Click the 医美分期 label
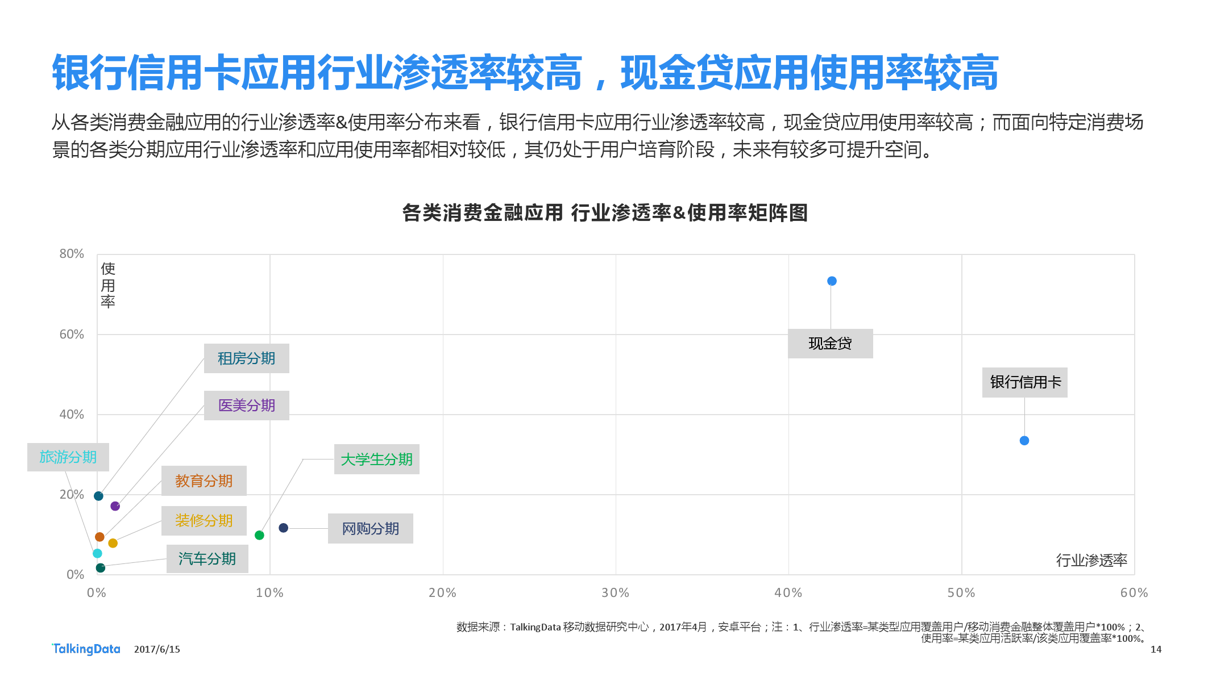The image size is (1212, 681). click(246, 406)
